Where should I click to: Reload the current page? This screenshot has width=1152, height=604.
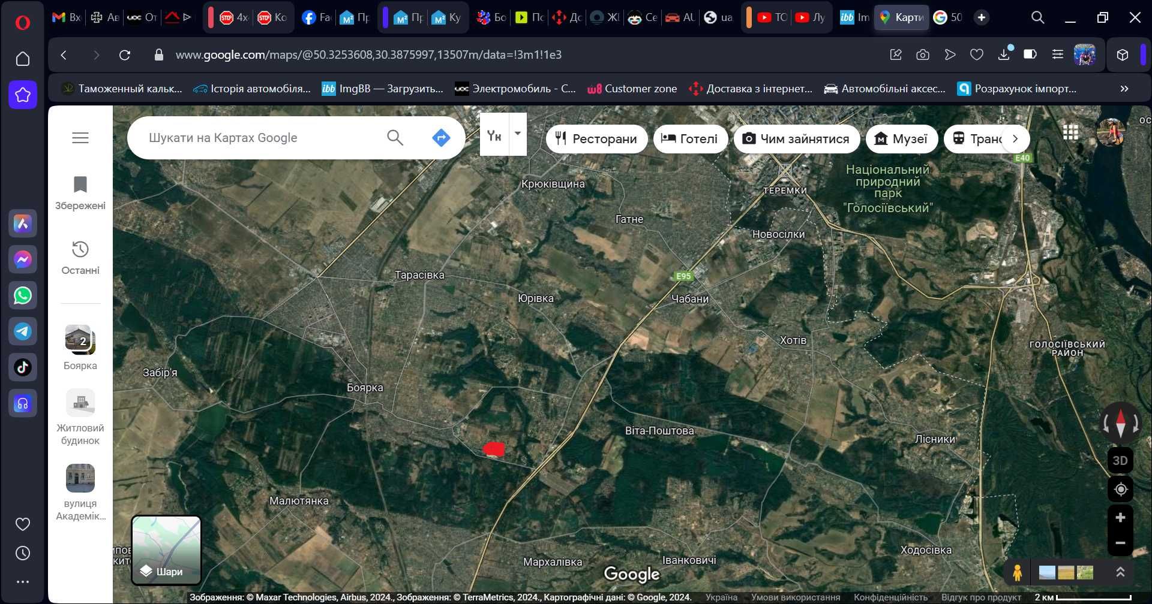coord(125,55)
